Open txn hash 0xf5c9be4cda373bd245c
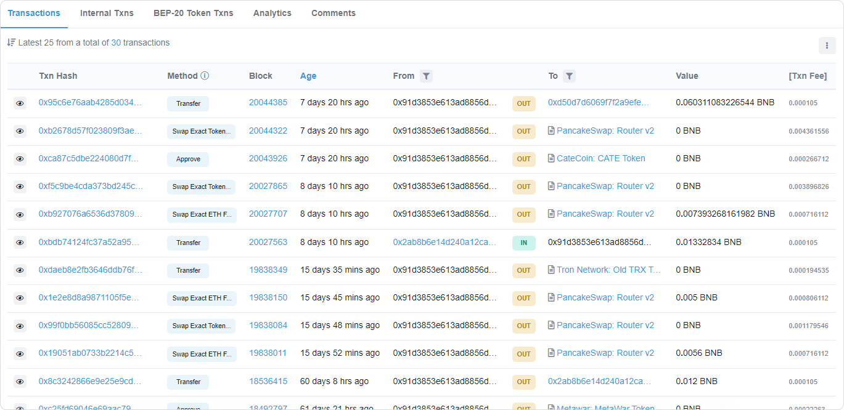Viewport: 844px width, 410px height. pyautogui.click(x=91, y=186)
